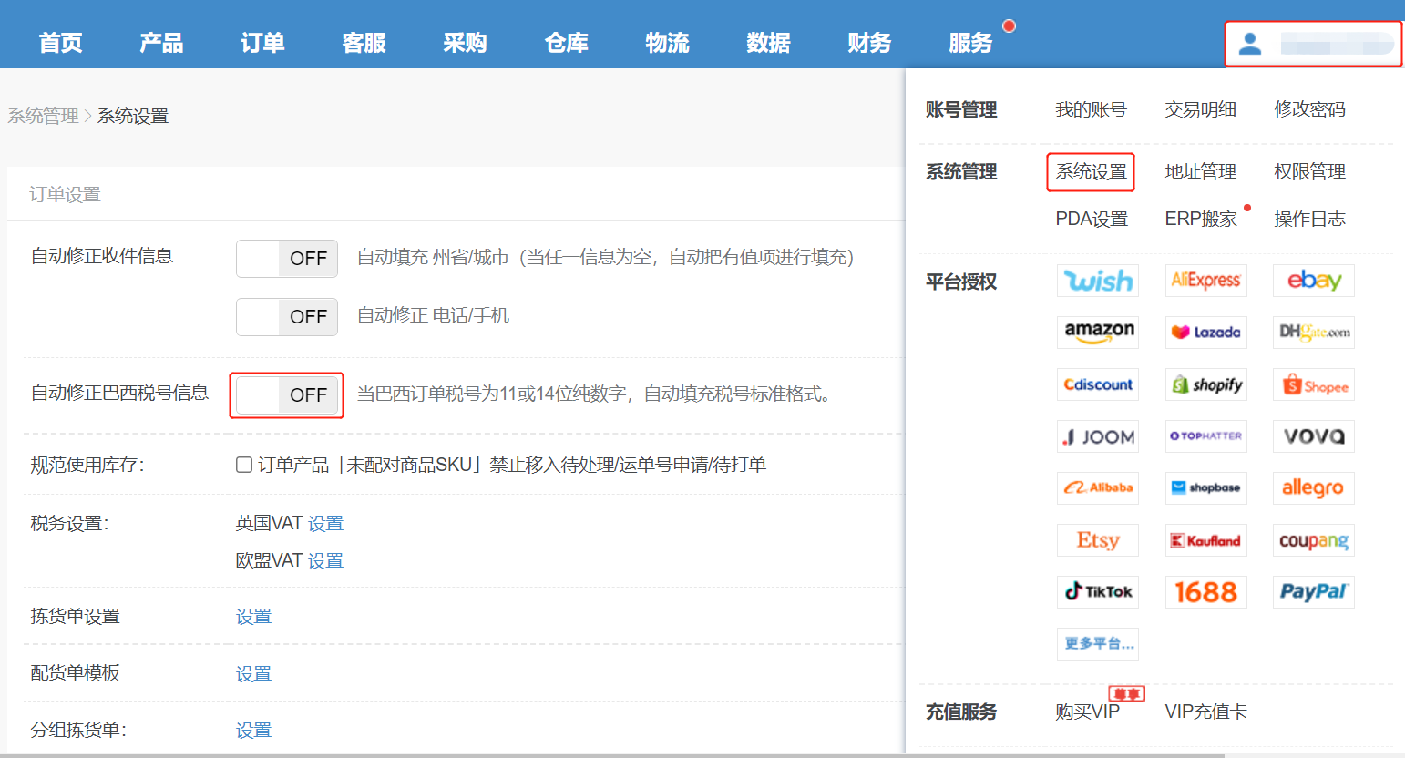
Task: Open 产品 menu
Action: pyautogui.click(x=162, y=43)
